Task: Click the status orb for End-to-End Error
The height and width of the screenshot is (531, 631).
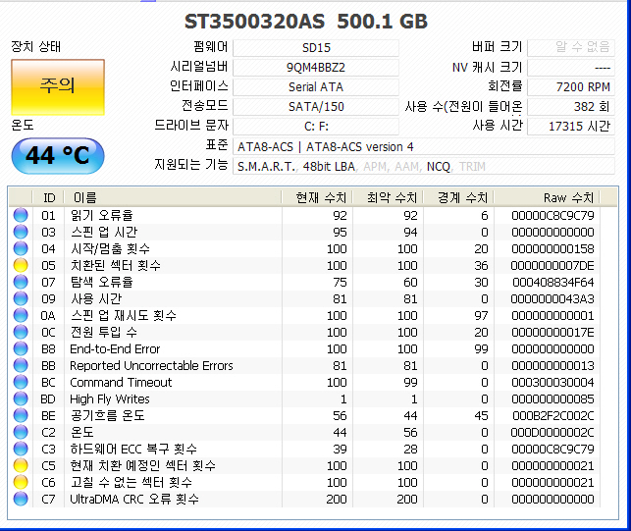Action: click(x=21, y=349)
